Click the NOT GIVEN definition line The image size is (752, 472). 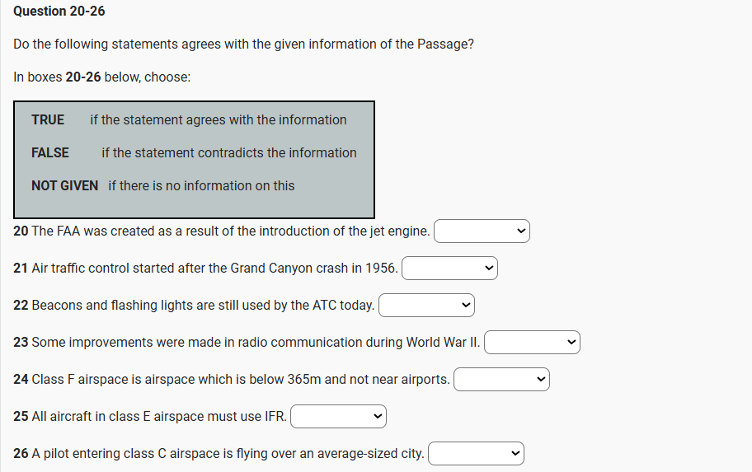[162, 186]
